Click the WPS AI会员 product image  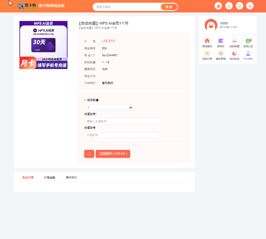click(x=43, y=45)
